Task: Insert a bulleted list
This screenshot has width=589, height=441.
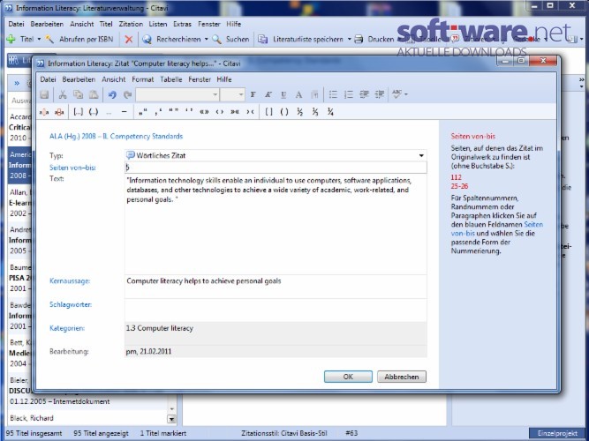Action: [333, 94]
